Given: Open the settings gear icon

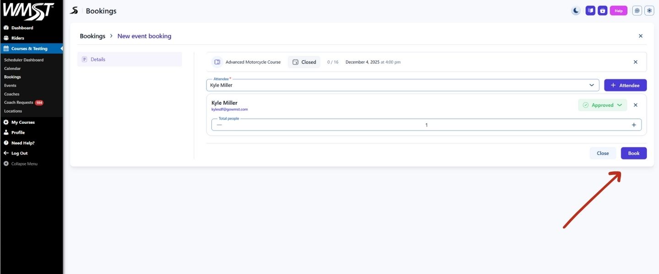Looking at the screenshot, I should click(x=649, y=11).
